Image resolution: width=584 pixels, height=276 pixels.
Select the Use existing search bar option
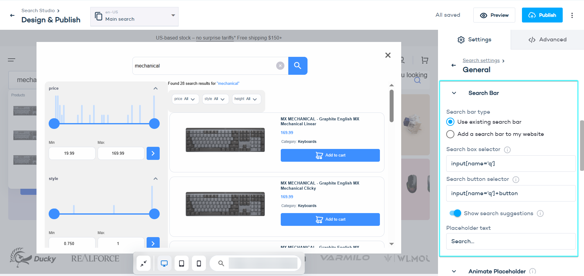pos(450,122)
